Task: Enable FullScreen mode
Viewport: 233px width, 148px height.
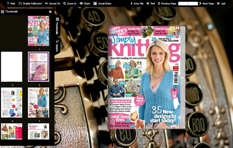Action: point(30,3)
